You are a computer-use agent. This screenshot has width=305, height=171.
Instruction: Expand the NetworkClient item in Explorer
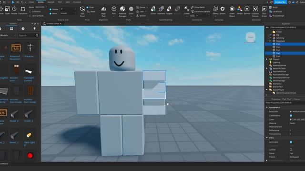tap(267, 68)
